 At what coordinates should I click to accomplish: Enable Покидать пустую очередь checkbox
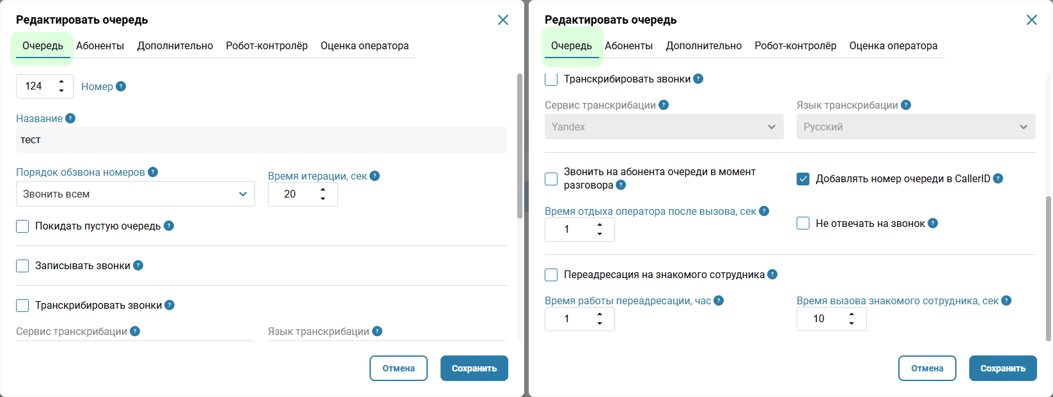click(x=22, y=226)
